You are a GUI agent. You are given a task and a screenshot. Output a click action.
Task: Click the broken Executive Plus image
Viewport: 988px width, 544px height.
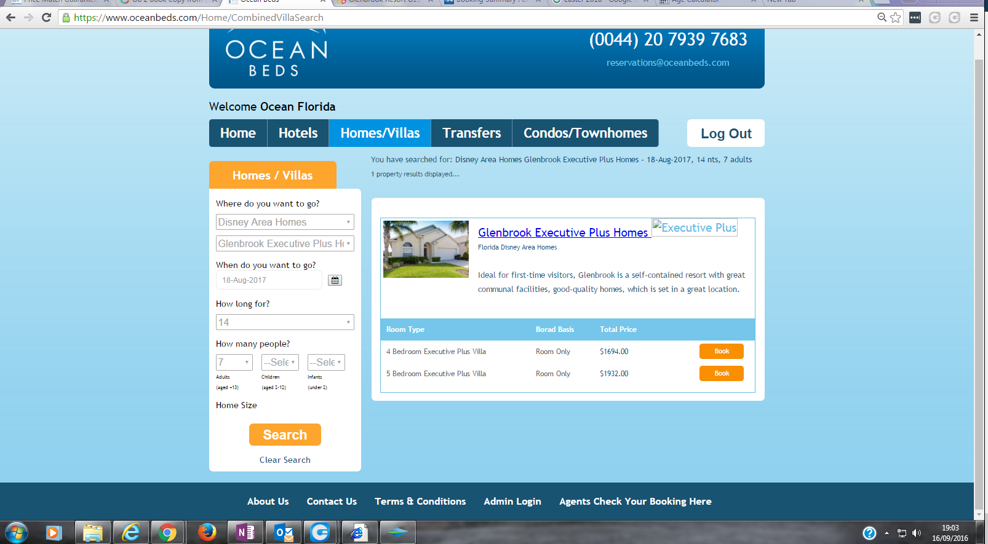(695, 228)
